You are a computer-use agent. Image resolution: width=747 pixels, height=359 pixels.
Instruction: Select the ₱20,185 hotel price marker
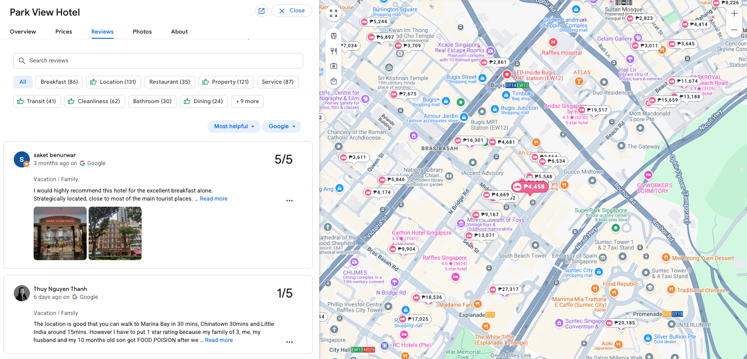point(621,323)
